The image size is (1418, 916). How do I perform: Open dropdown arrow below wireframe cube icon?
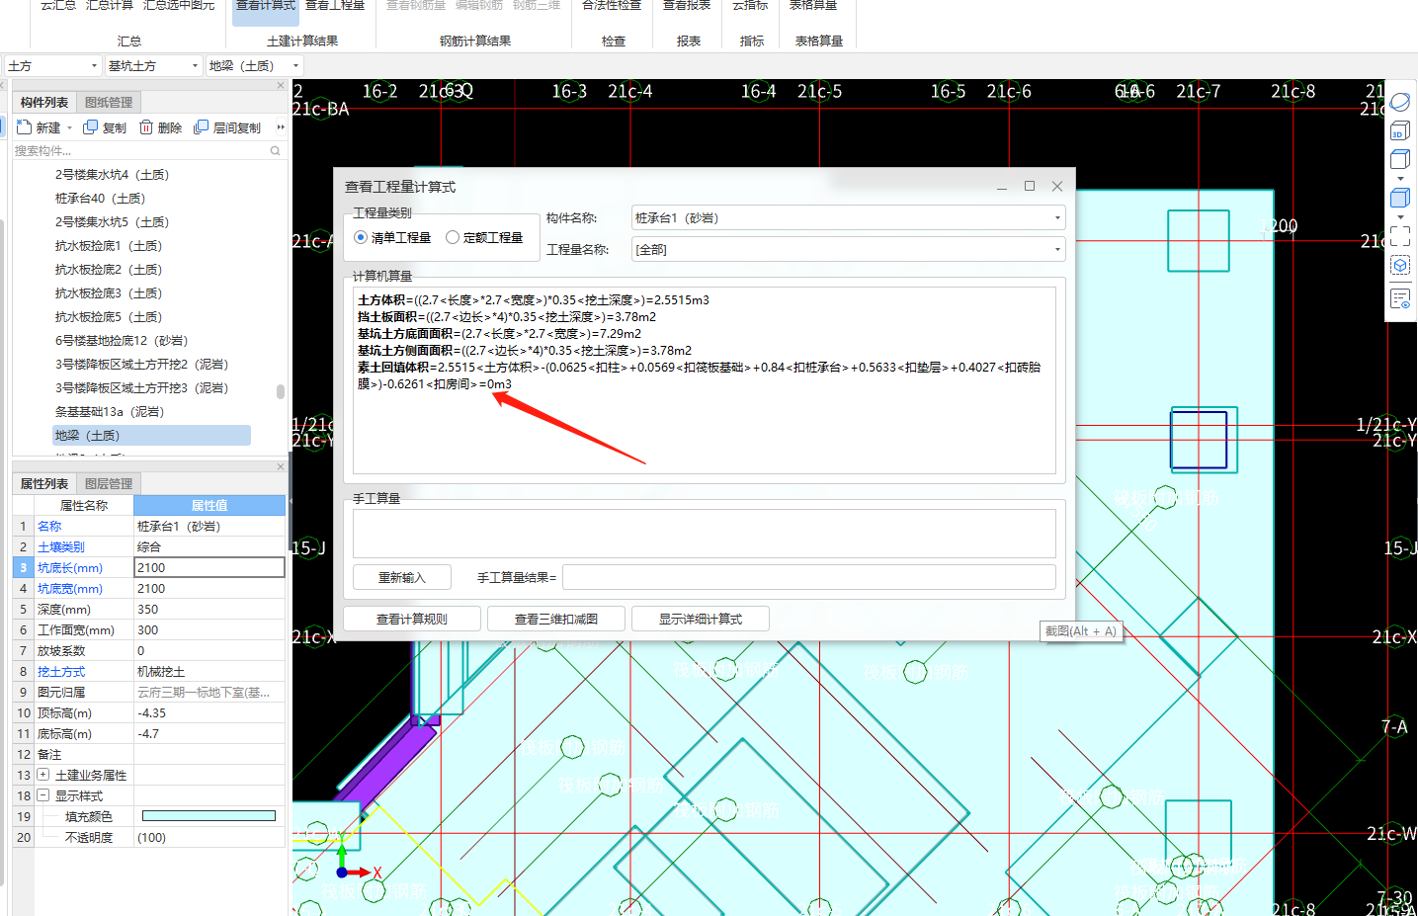click(x=1400, y=179)
